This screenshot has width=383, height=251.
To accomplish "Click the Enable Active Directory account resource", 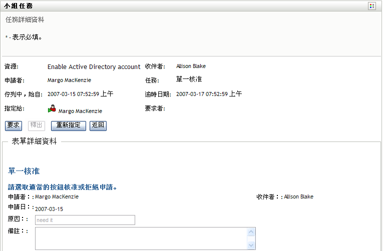I will pos(94,67).
